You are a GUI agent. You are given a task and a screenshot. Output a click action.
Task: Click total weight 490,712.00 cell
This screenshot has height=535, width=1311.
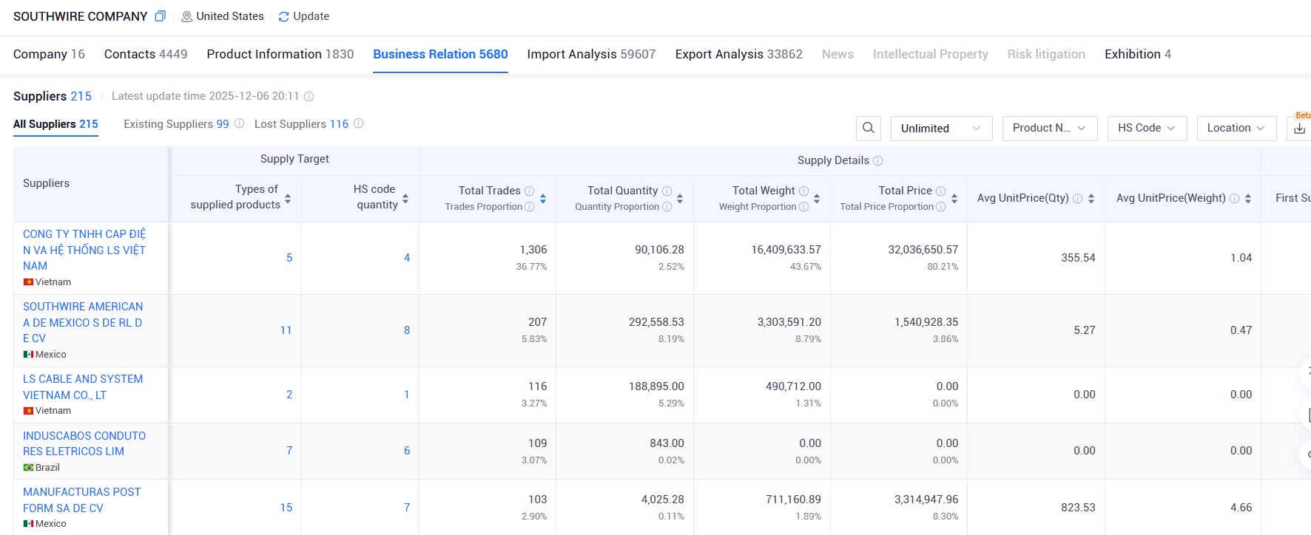[793, 386]
